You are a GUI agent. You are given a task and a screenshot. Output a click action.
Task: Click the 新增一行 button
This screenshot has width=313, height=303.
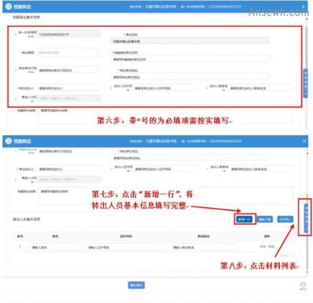tap(244, 219)
